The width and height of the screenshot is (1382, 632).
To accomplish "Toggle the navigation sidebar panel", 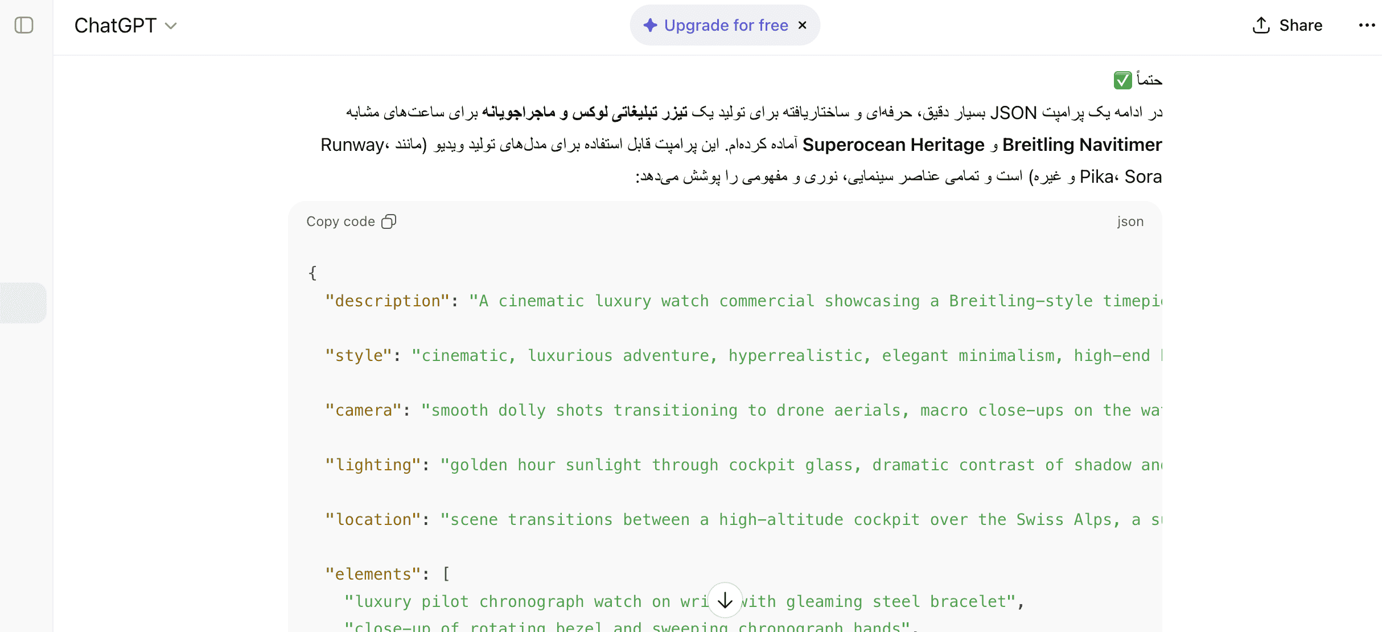I will pyautogui.click(x=23, y=26).
